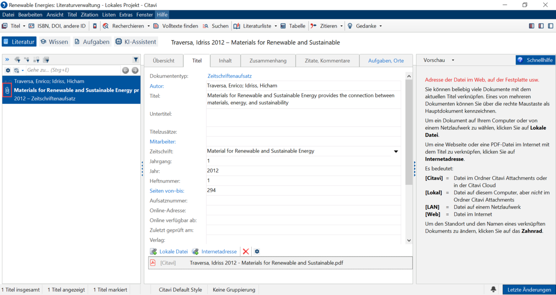Screen dimensions: 556x295
Task: Open gear settings beside attachment links
Action: pyautogui.click(x=257, y=251)
